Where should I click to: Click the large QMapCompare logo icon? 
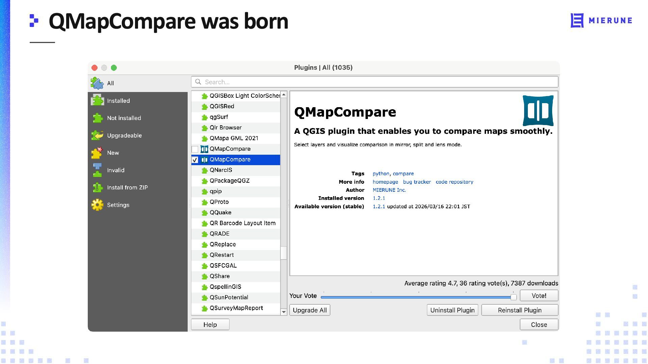pyautogui.click(x=538, y=111)
